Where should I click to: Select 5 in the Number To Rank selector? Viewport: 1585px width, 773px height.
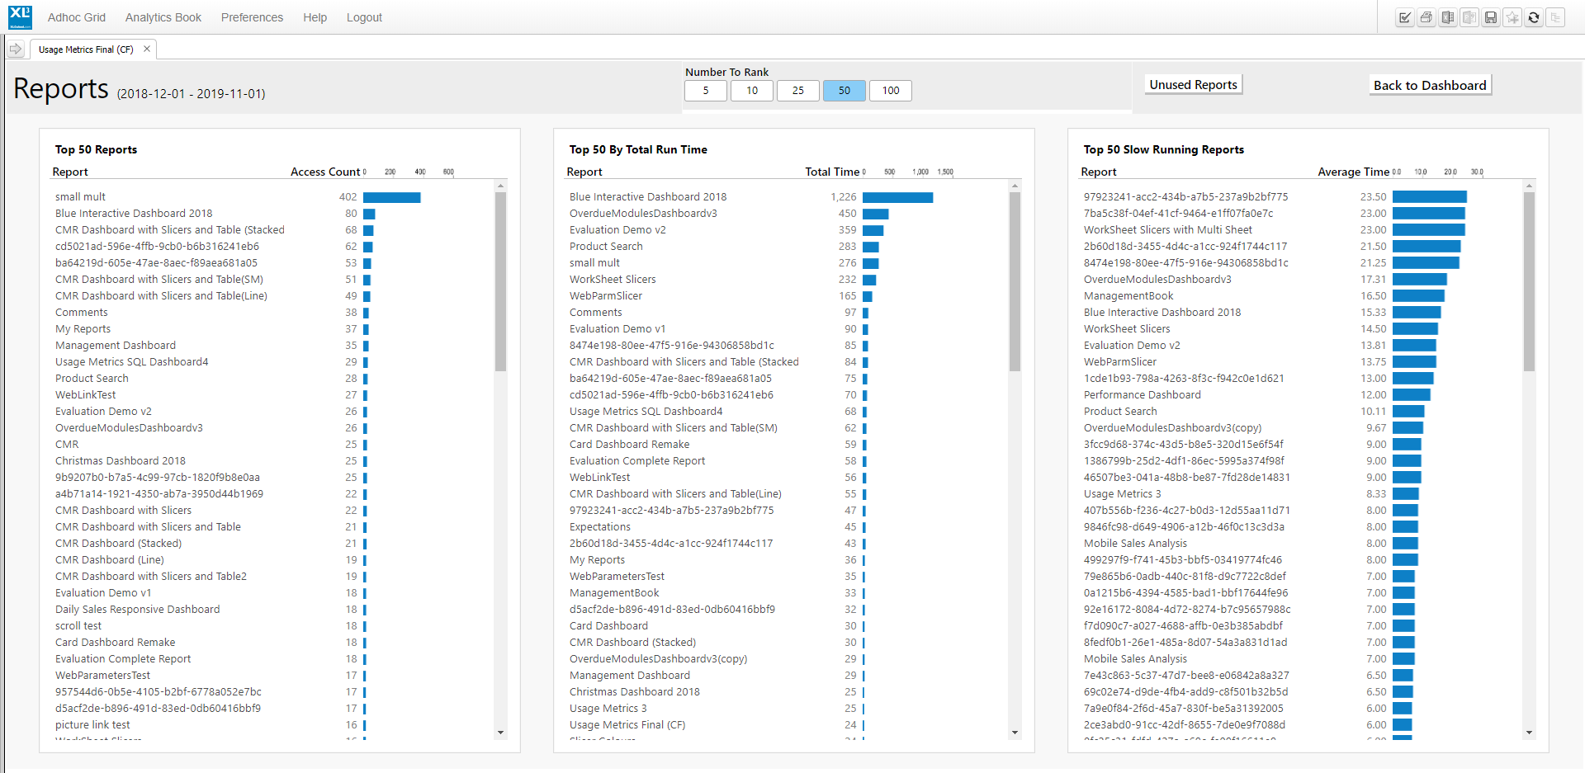706,91
